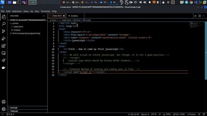The image size is (207, 116).
Task: Click the Chrome icon at top panel right
Action: point(191,2)
